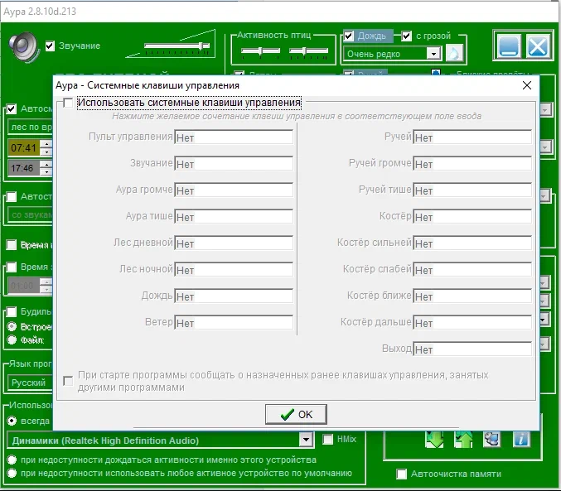Image resolution: width=561 pixels, height=491 pixels.
Task: Enable 'Использовать системные клавиши управления' checkbox
Action: 68,103
